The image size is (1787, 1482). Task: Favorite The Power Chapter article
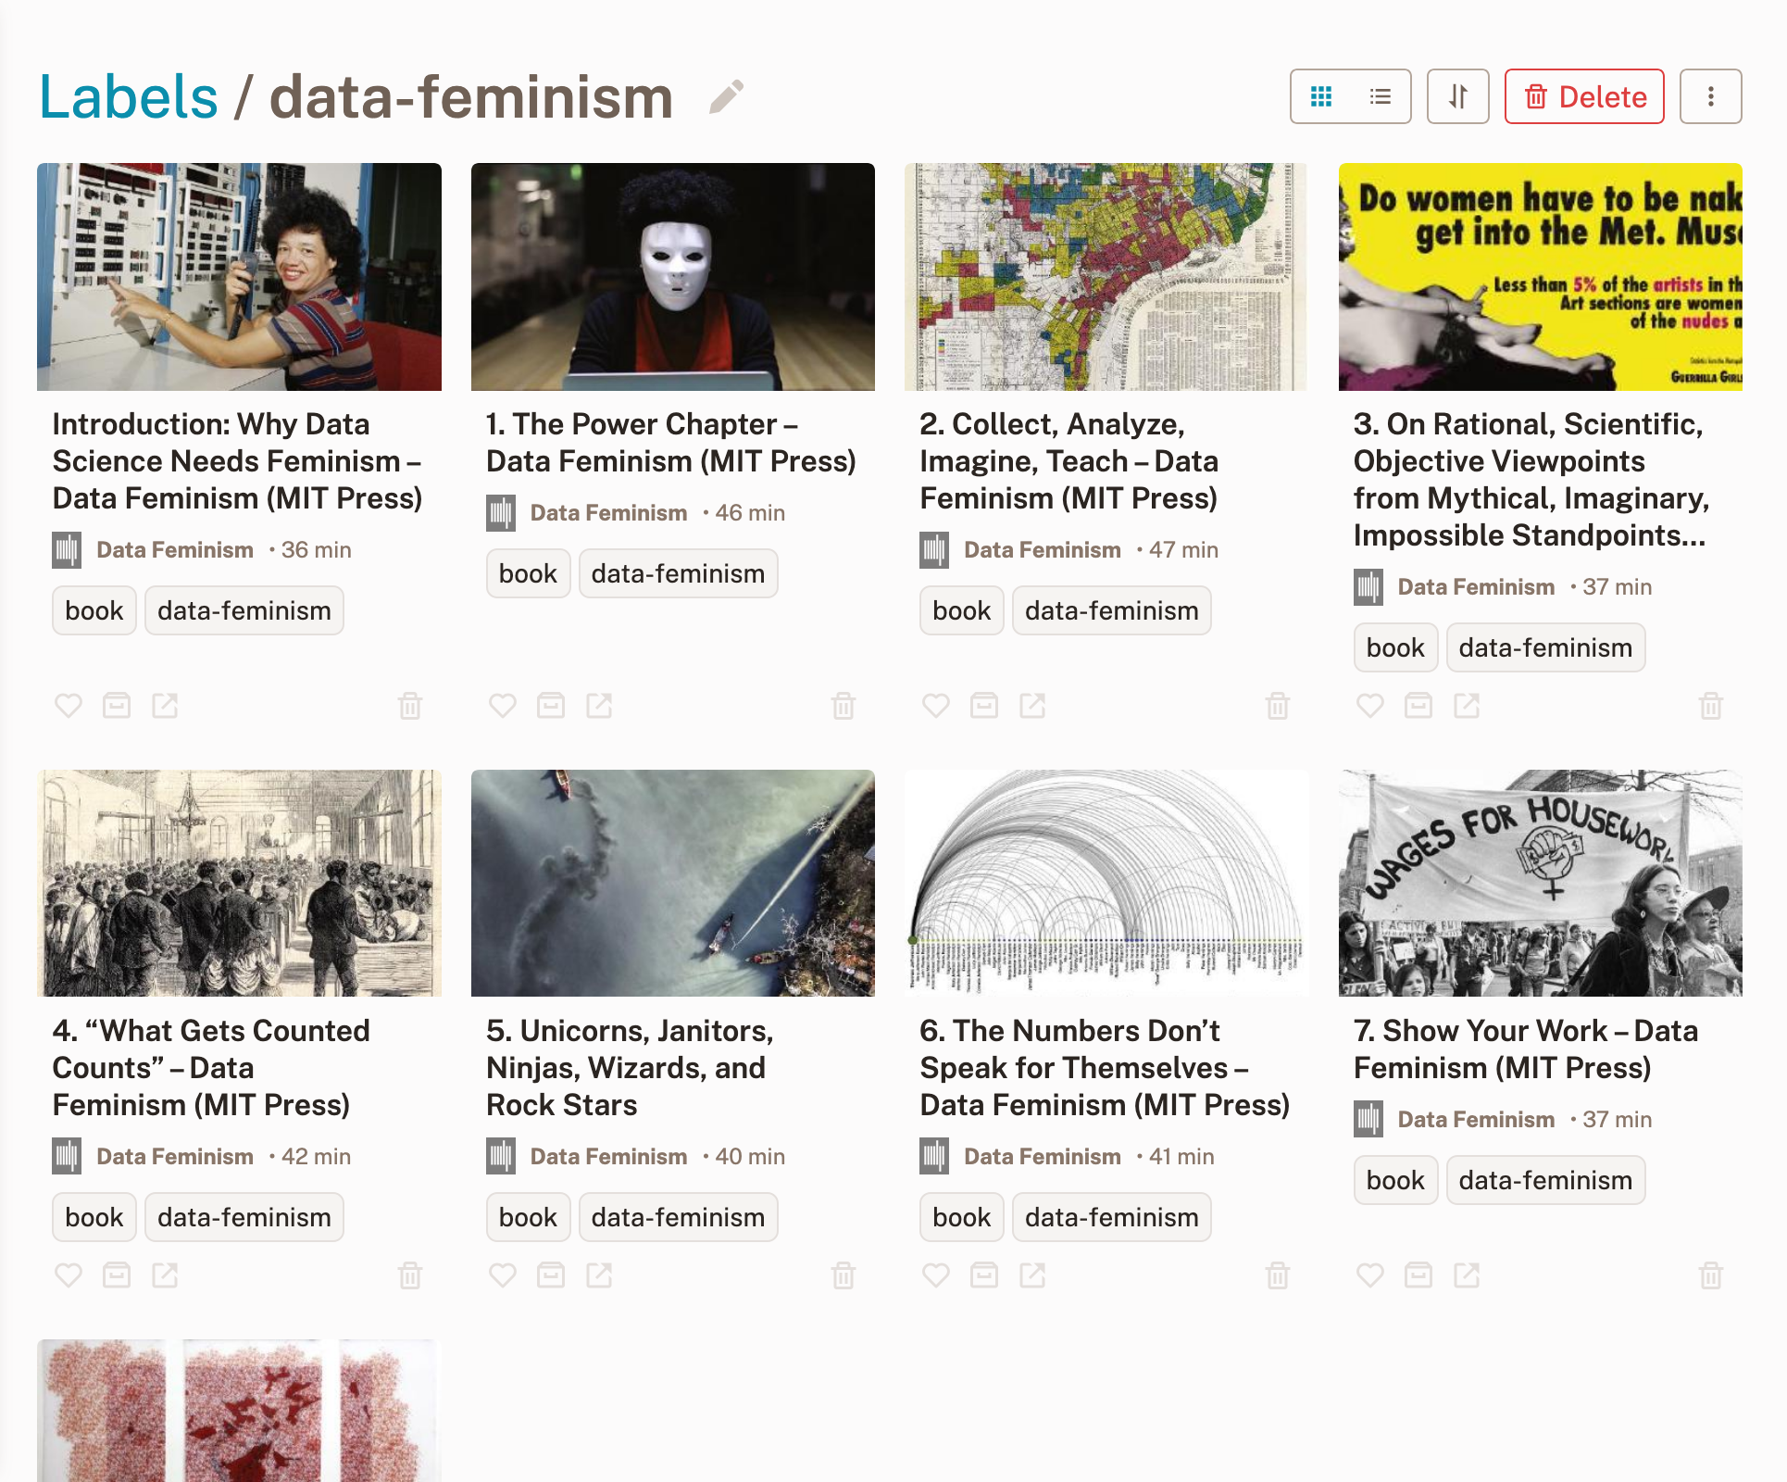(503, 706)
